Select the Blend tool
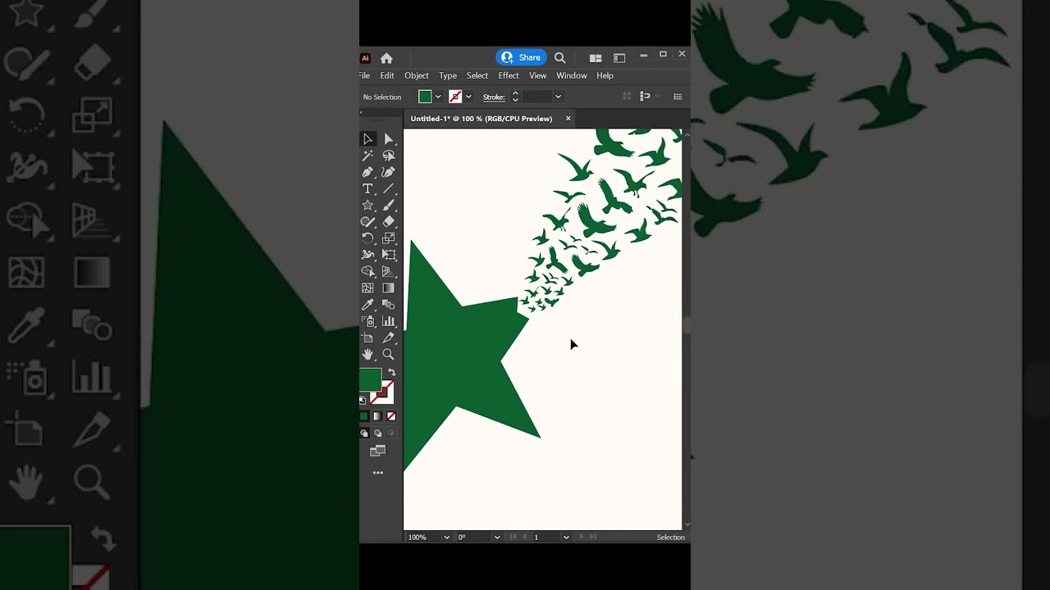1050x590 pixels. point(389,305)
